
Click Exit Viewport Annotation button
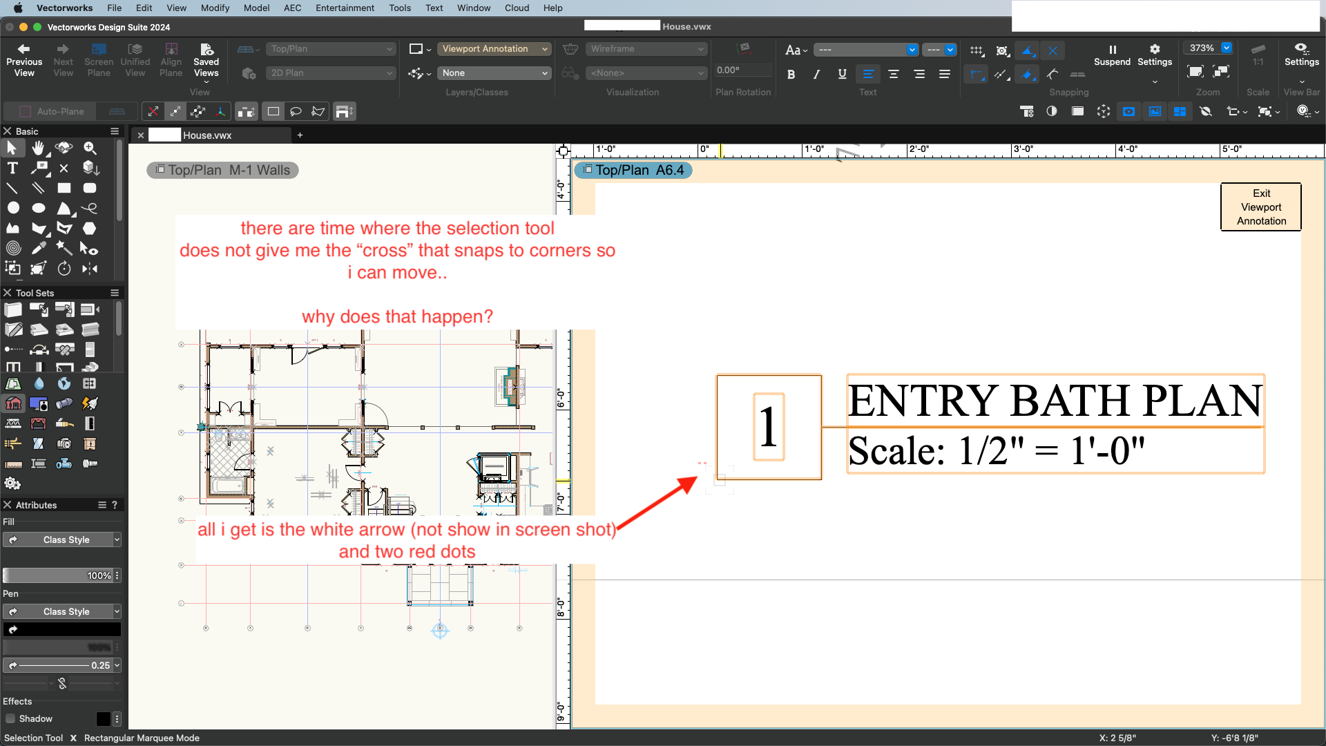coord(1261,207)
